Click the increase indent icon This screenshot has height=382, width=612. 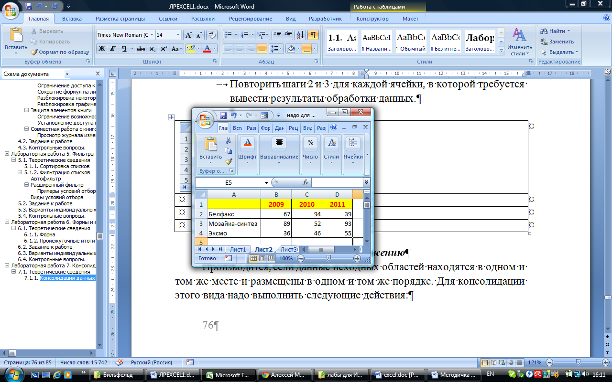pyautogui.click(x=288, y=35)
